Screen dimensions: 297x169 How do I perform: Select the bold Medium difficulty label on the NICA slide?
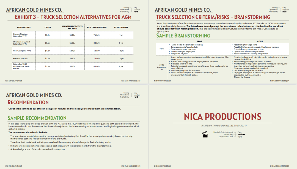coord(241,135)
